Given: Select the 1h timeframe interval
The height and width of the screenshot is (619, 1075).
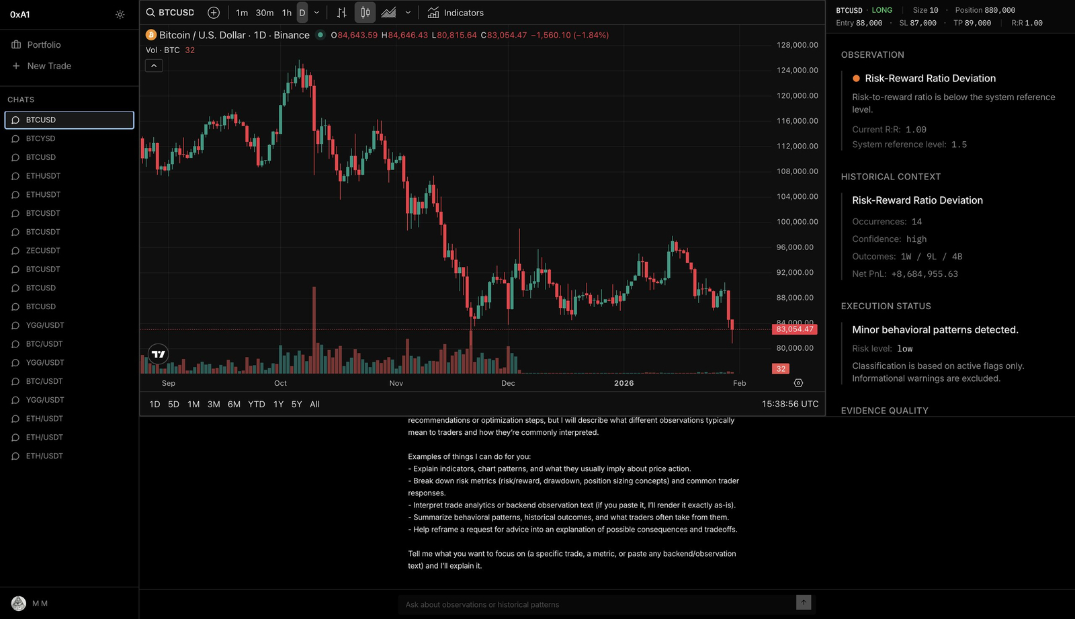Looking at the screenshot, I should [287, 13].
